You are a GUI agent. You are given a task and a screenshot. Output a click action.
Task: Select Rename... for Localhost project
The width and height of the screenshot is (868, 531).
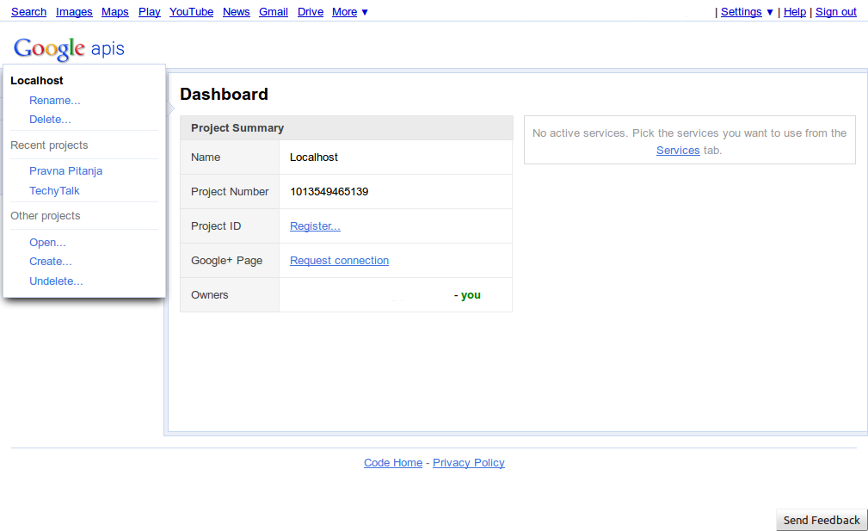point(55,100)
